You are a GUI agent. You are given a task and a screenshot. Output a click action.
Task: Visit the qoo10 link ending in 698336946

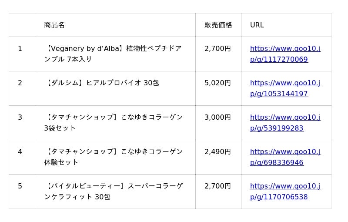pos(285,157)
